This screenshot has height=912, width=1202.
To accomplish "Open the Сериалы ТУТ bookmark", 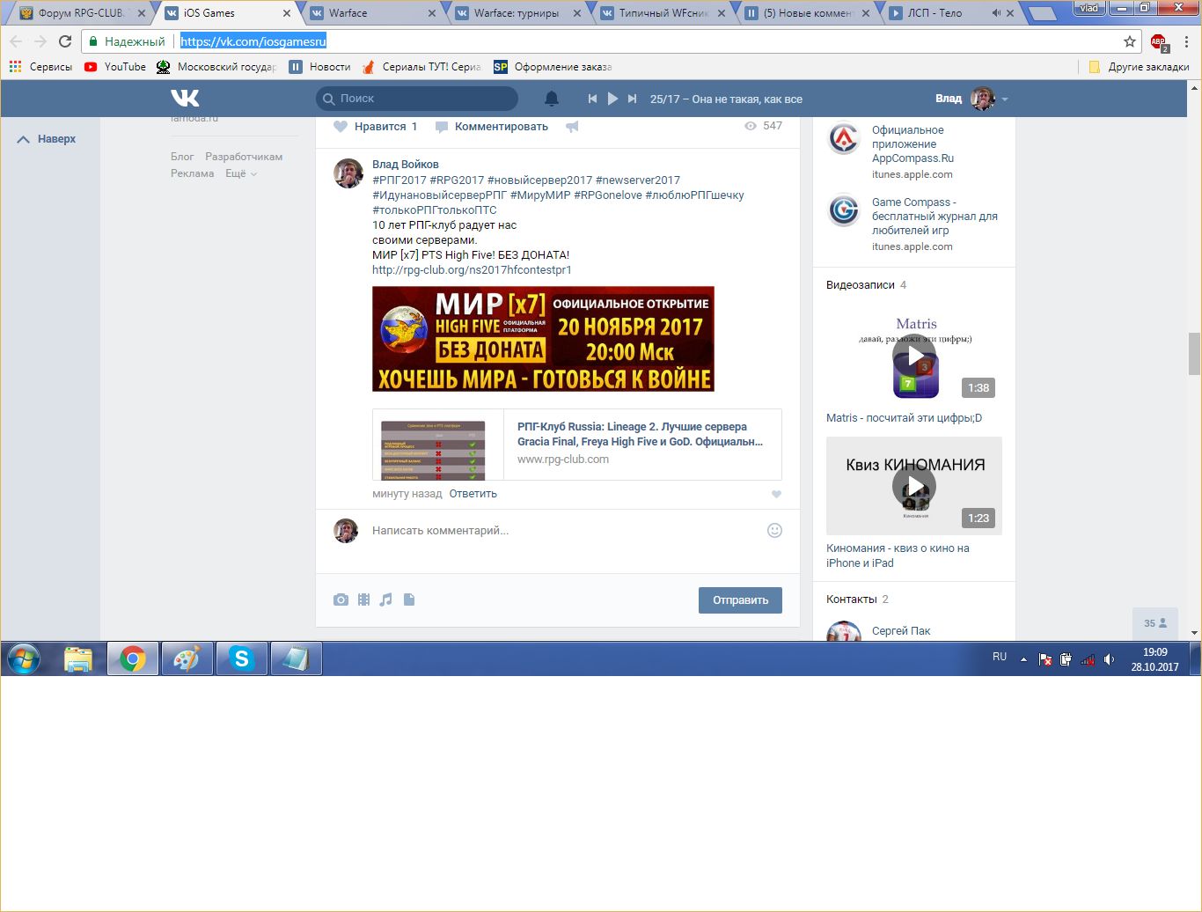I will pyautogui.click(x=421, y=67).
